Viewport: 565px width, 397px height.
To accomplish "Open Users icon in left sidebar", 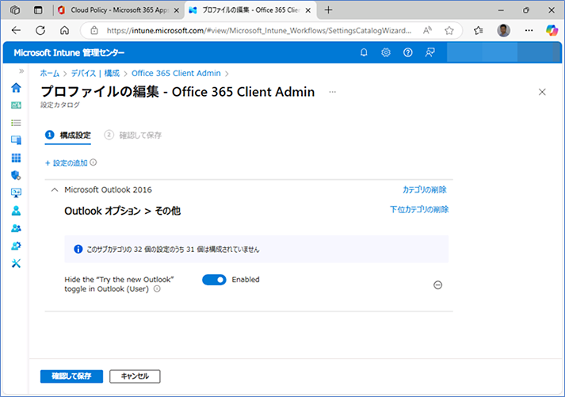I will 16,211.
